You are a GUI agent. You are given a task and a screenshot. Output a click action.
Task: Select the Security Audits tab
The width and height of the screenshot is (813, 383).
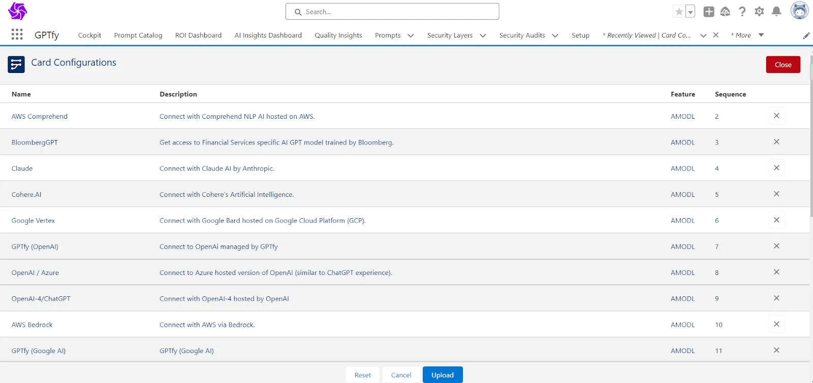[x=522, y=35]
